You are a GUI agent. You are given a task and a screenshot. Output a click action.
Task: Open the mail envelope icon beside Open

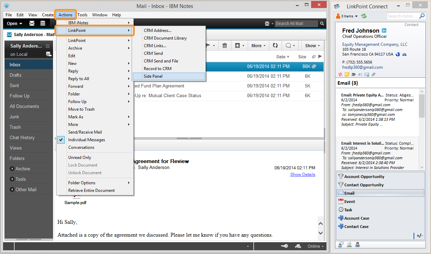click(x=32, y=24)
